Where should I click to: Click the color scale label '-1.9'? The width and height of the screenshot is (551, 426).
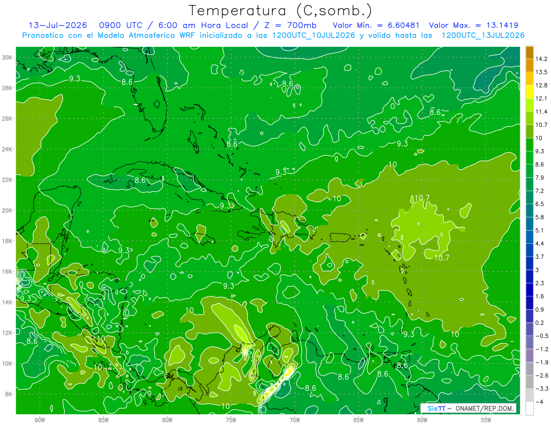pos(541,362)
